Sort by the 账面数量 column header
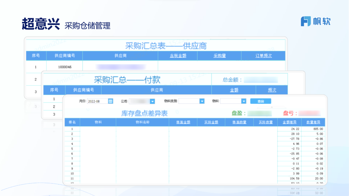This screenshot has width=349, height=196. click(239, 122)
